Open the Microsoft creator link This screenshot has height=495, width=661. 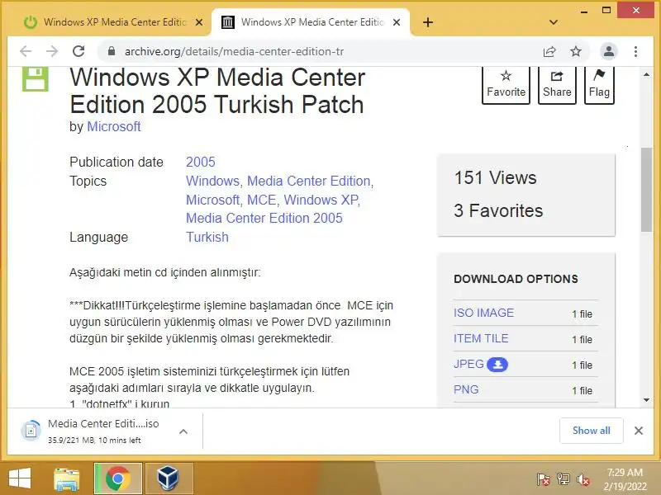click(x=114, y=126)
